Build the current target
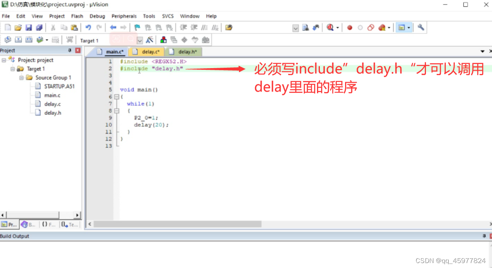The width and height of the screenshot is (492, 268). tap(18, 40)
